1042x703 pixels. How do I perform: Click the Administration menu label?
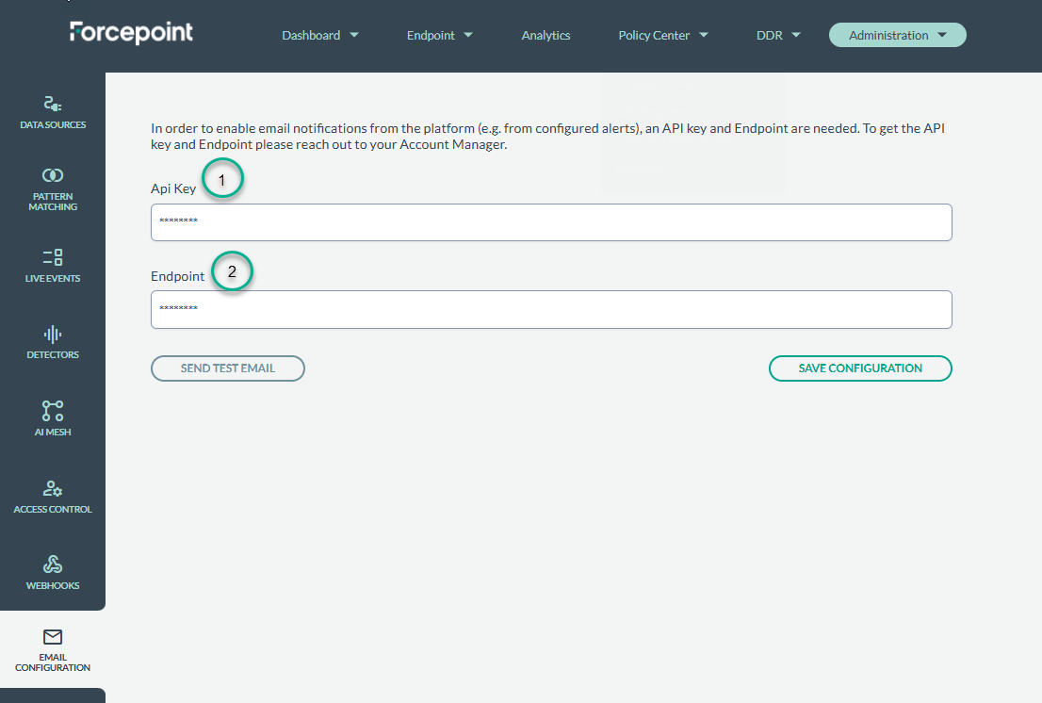888,35
